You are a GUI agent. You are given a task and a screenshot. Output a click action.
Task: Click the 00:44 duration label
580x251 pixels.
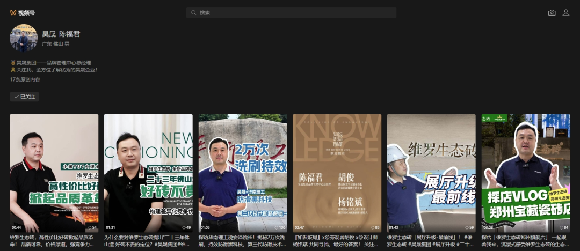point(16,228)
